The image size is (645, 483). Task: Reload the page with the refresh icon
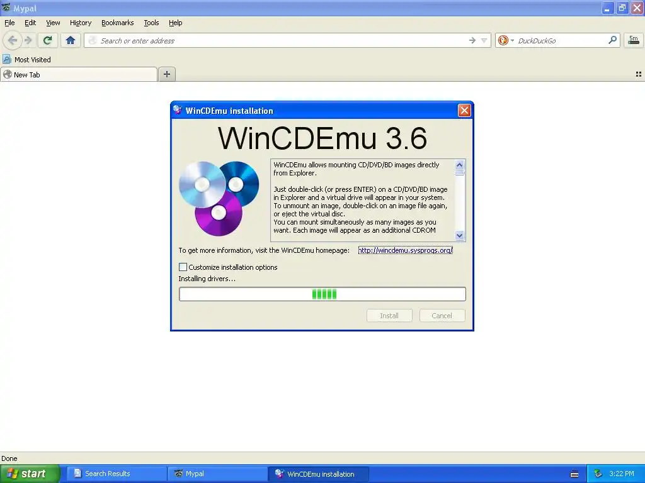pos(48,40)
